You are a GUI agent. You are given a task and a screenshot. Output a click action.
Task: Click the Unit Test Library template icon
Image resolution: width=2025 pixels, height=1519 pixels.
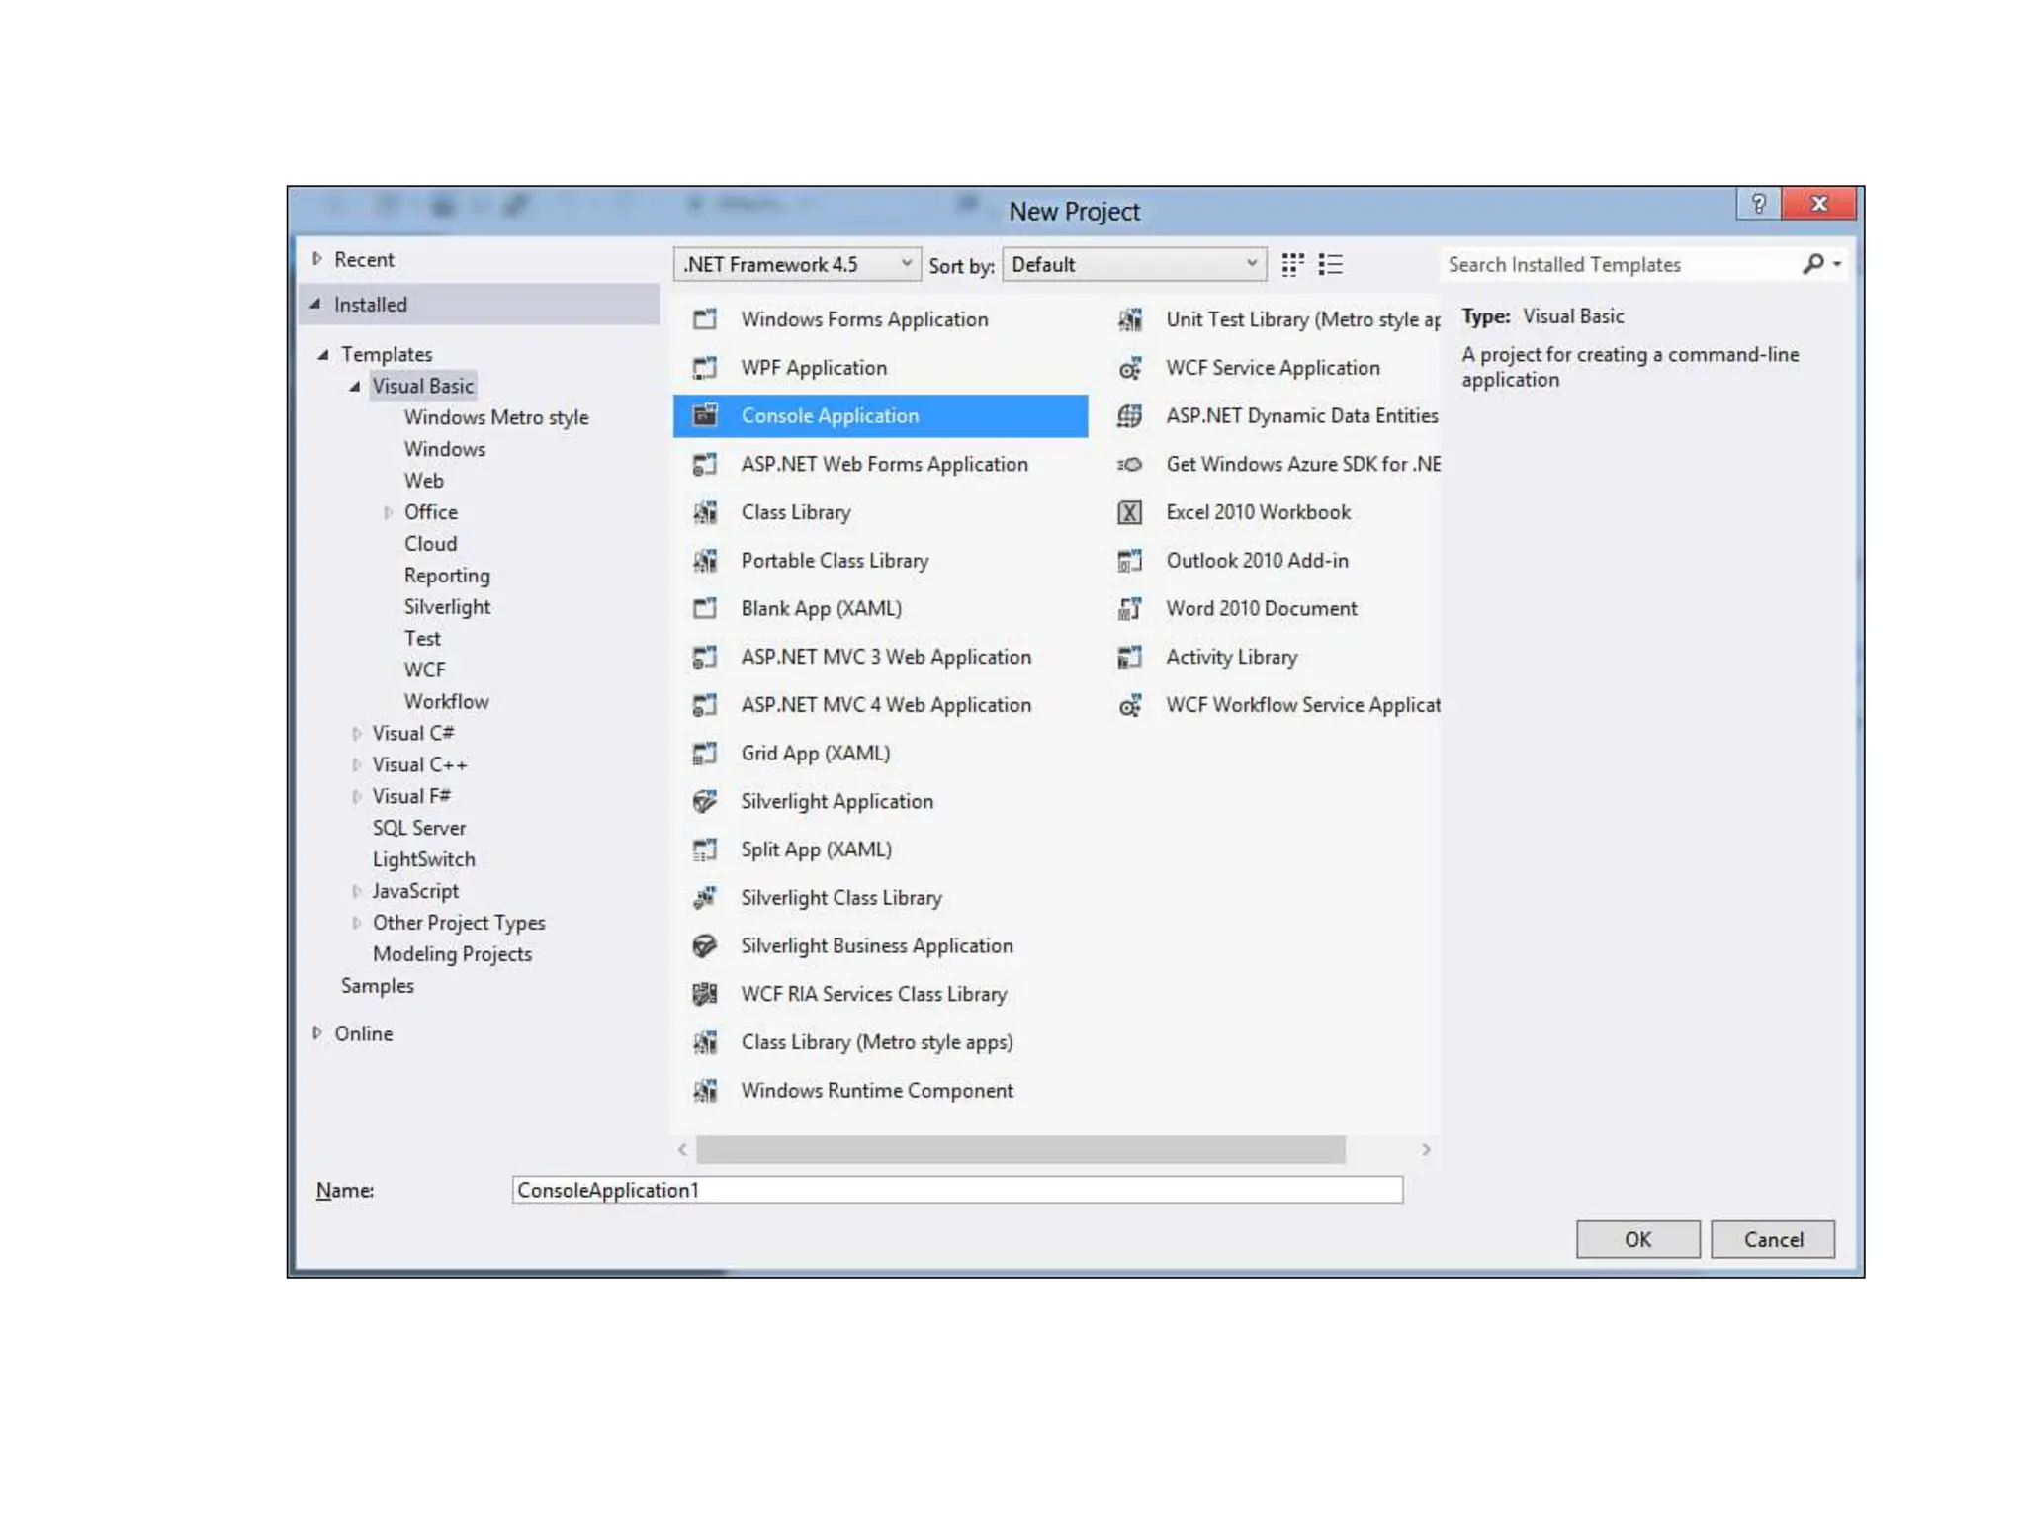[1129, 319]
